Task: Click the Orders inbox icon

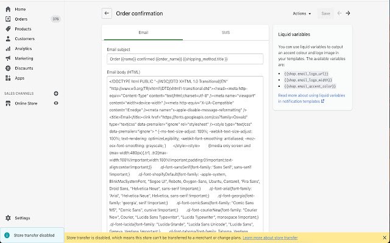Action: click(x=8, y=19)
